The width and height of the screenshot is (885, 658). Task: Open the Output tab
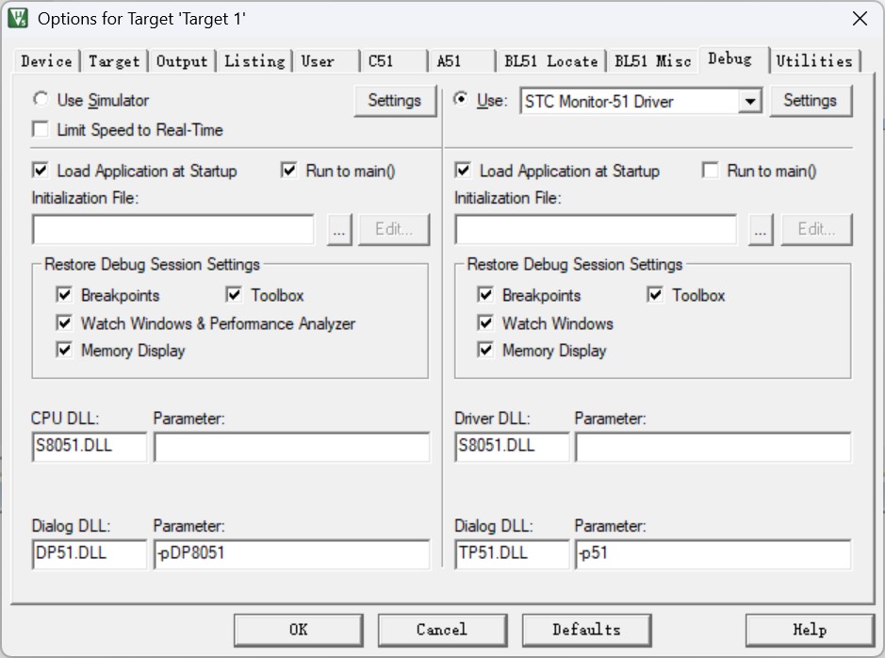(182, 61)
